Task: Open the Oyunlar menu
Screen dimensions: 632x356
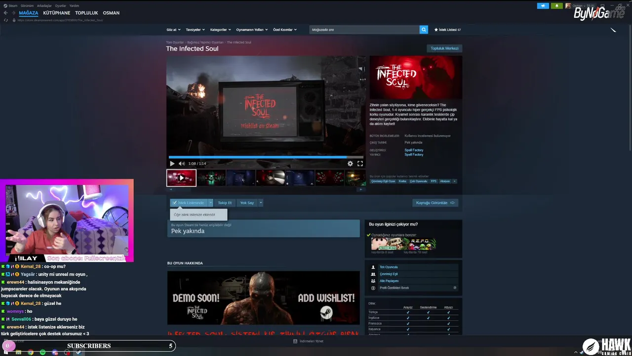Action: click(61, 5)
